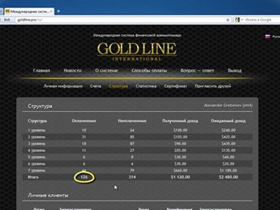Click the Alexander Grebenev user name

click(228, 106)
